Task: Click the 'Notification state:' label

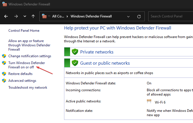Action: [79, 111]
